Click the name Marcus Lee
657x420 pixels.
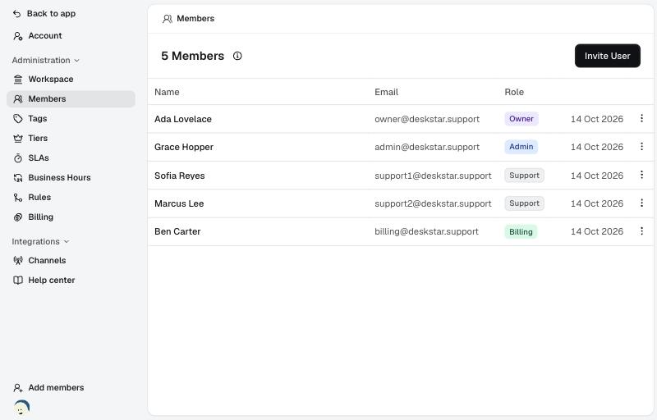(x=179, y=203)
